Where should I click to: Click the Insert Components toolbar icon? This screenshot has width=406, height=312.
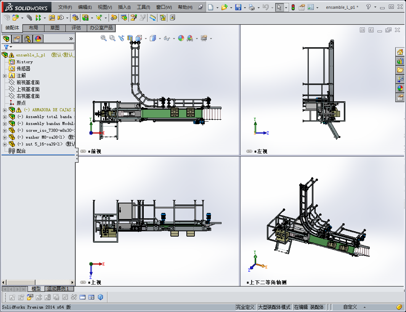click(16, 18)
